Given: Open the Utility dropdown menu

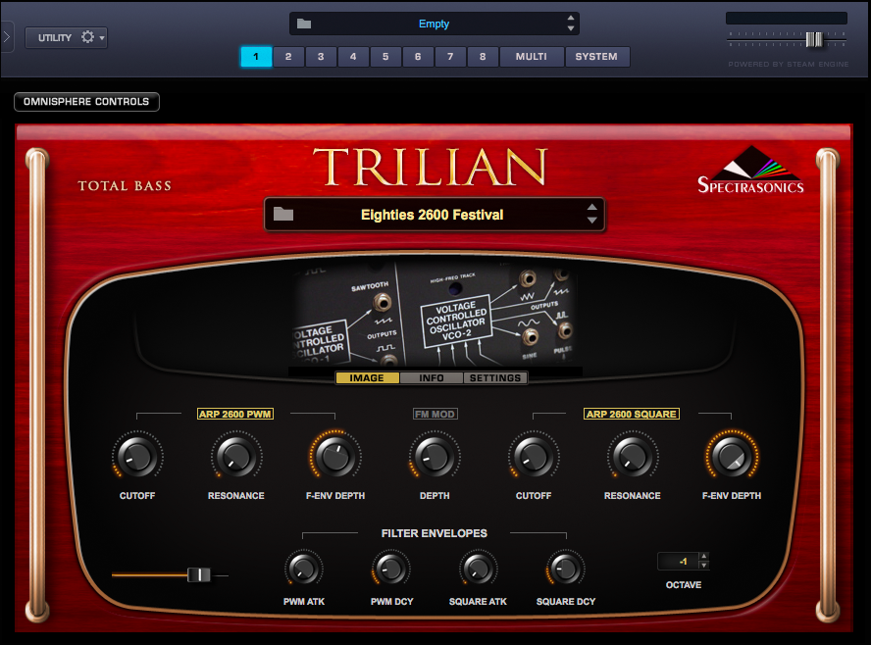Looking at the screenshot, I should pyautogui.click(x=66, y=37).
